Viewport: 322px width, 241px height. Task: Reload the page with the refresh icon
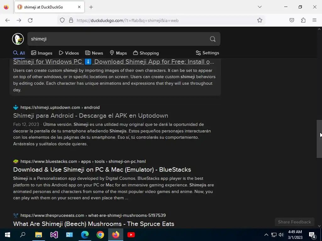pyautogui.click(x=30, y=20)
